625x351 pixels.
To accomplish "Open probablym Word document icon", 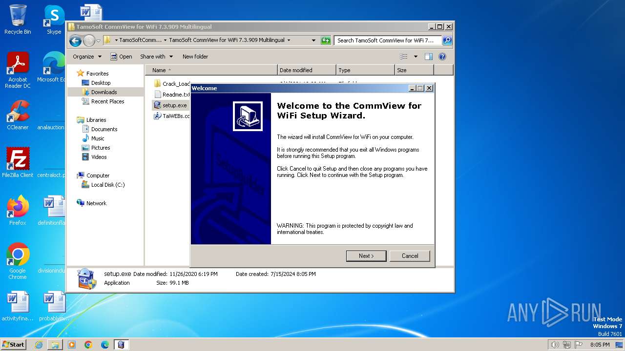I will click(x=54, y=306).
